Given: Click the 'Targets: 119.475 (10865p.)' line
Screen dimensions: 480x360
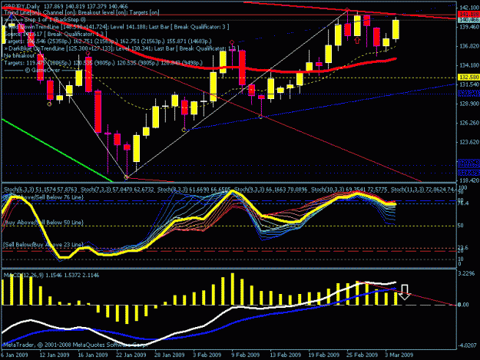Looking at the screenshot, I should coord(103,63).
